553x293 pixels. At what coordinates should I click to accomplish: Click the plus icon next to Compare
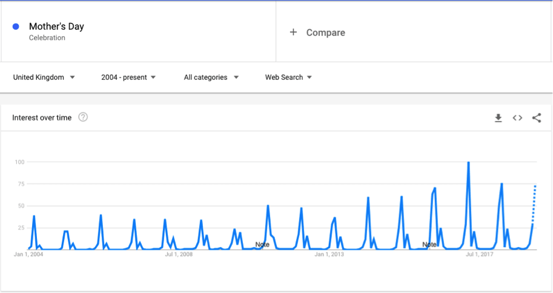click(293, 33)
